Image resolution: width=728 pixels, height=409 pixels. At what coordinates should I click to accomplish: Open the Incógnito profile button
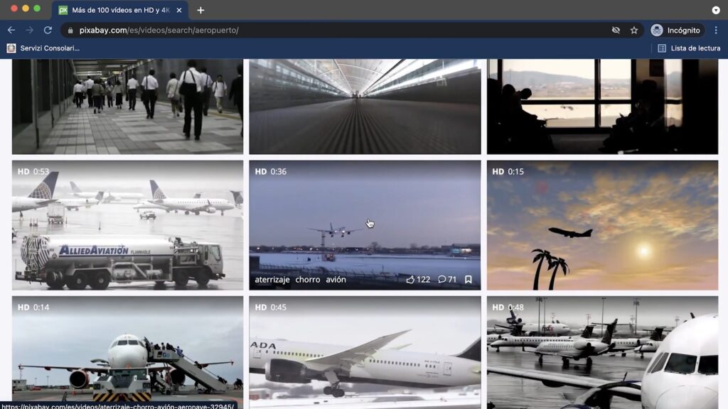click(676, 30)
